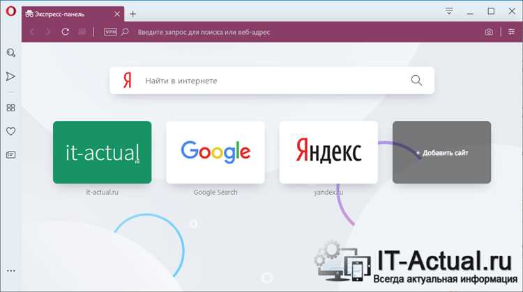Image resolution: width=523 pixels, height=292 pixels.
Task: Open a new tab with plus button
Action: tap(132, 14)
